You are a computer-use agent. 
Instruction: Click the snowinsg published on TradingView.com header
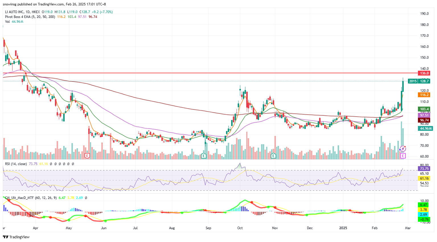tap(54, 4)
